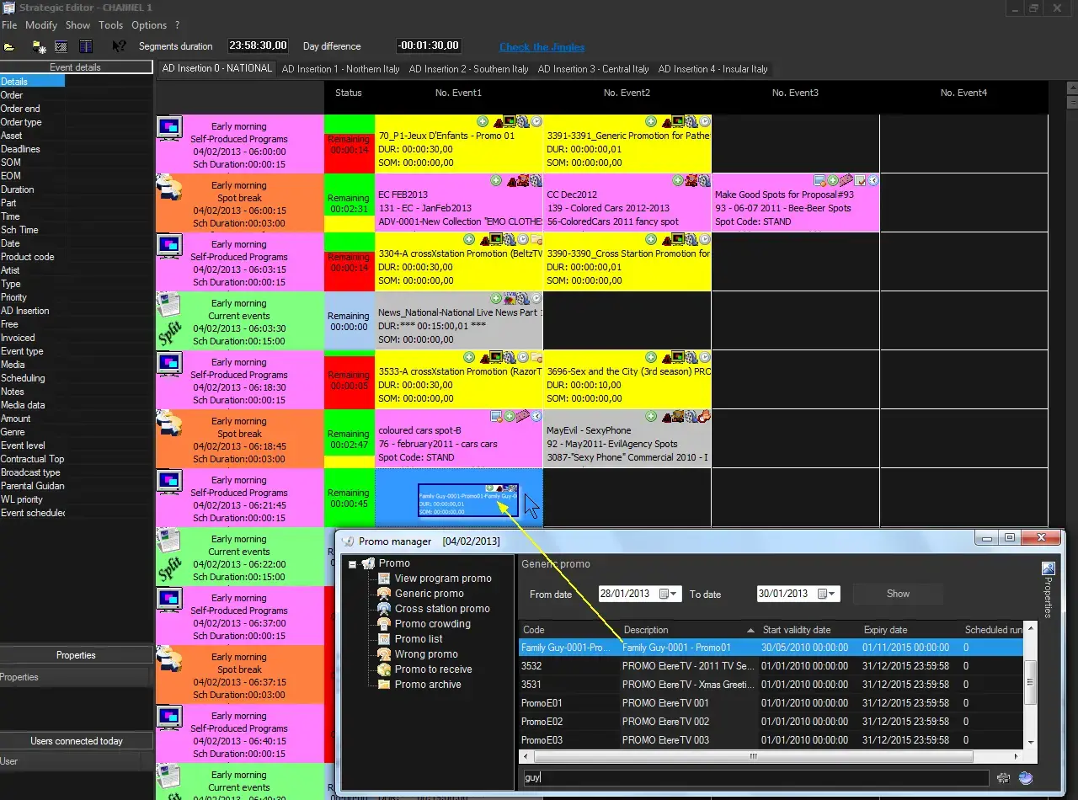Click the horizontal scrollbar of the promo list
Screen dimensions: 1078x800
(x=754, y=756)
